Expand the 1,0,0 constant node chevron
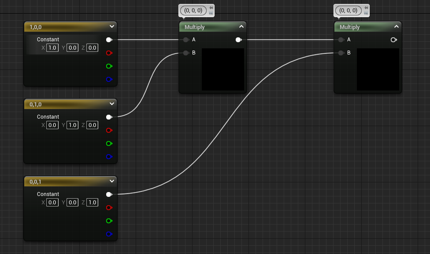This screenshot has height=254, width=430. click(112, 27)
